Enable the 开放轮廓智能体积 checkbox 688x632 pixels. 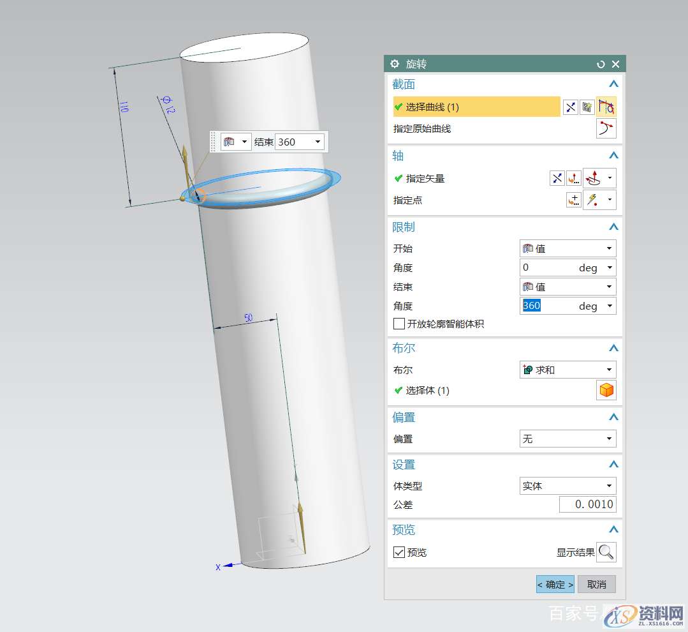tap(399, 324)
